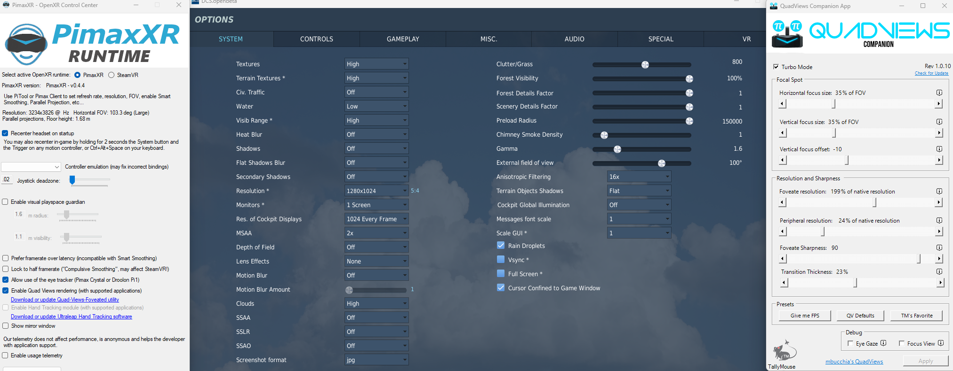Switch to the GAMEPLAY tab
The height and width of the screenshot is (371, 953).
pos(403,39)
